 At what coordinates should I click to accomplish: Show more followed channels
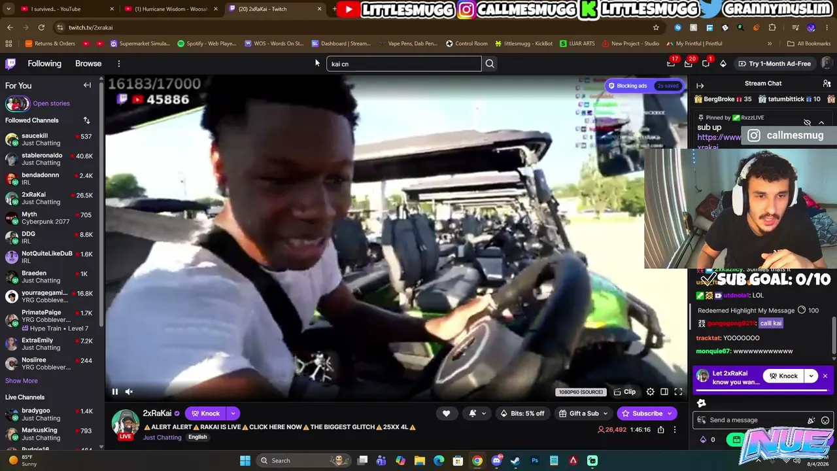point(22,381)
